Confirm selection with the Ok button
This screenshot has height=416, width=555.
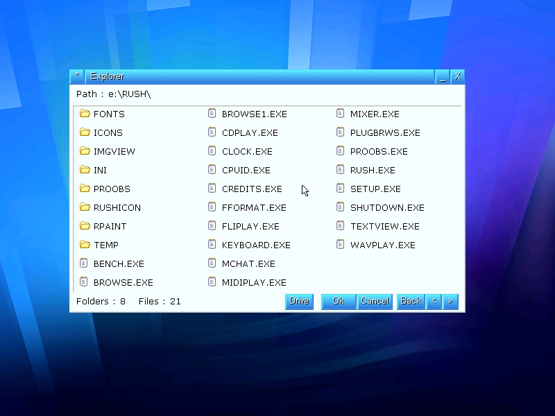(339, 302)
